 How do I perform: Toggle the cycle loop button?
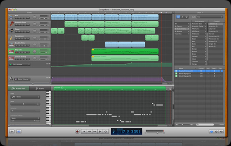click(105, 131)
